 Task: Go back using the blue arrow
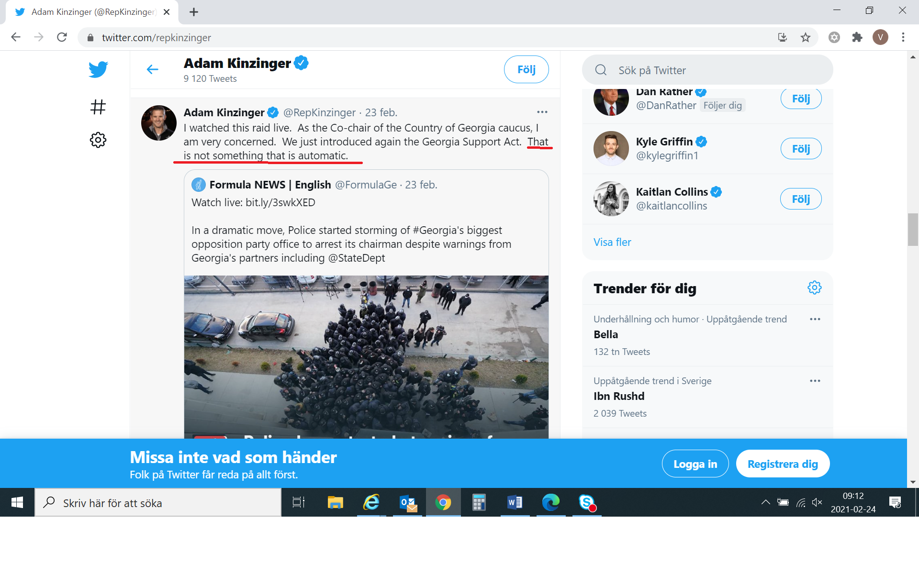(x=152, y=69)
